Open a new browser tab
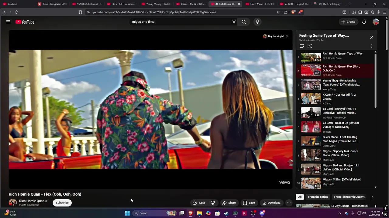The image size is (389, 218). [350, 4]
